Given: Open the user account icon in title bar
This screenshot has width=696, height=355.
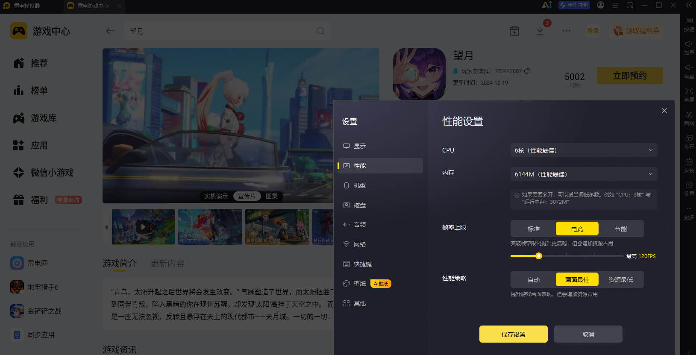Looking at the screenshot, I should pos(601,5).
